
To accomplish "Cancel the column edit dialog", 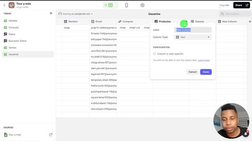I will coord(193,72).
